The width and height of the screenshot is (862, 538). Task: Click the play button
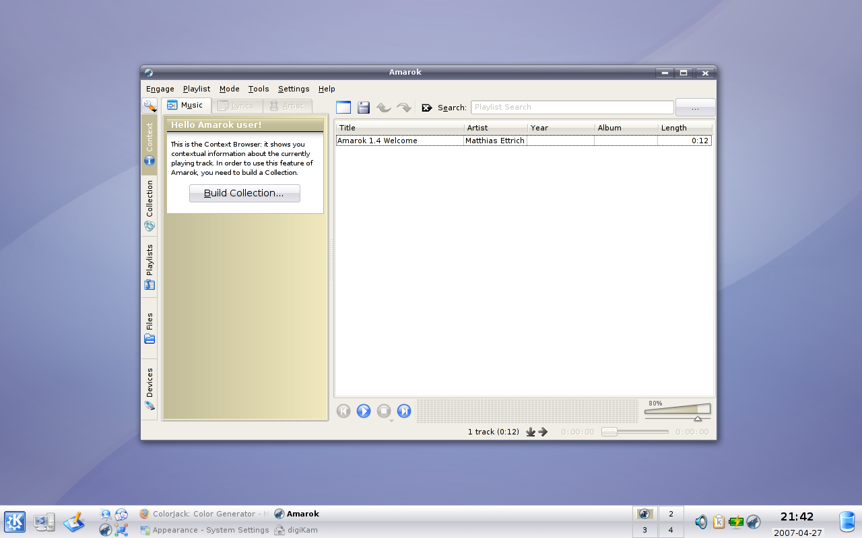click(x=364, y=411)
